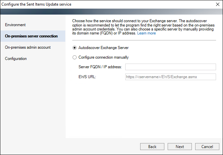
Task: Select Configure connection manually radio button
Action: [75, 57]
